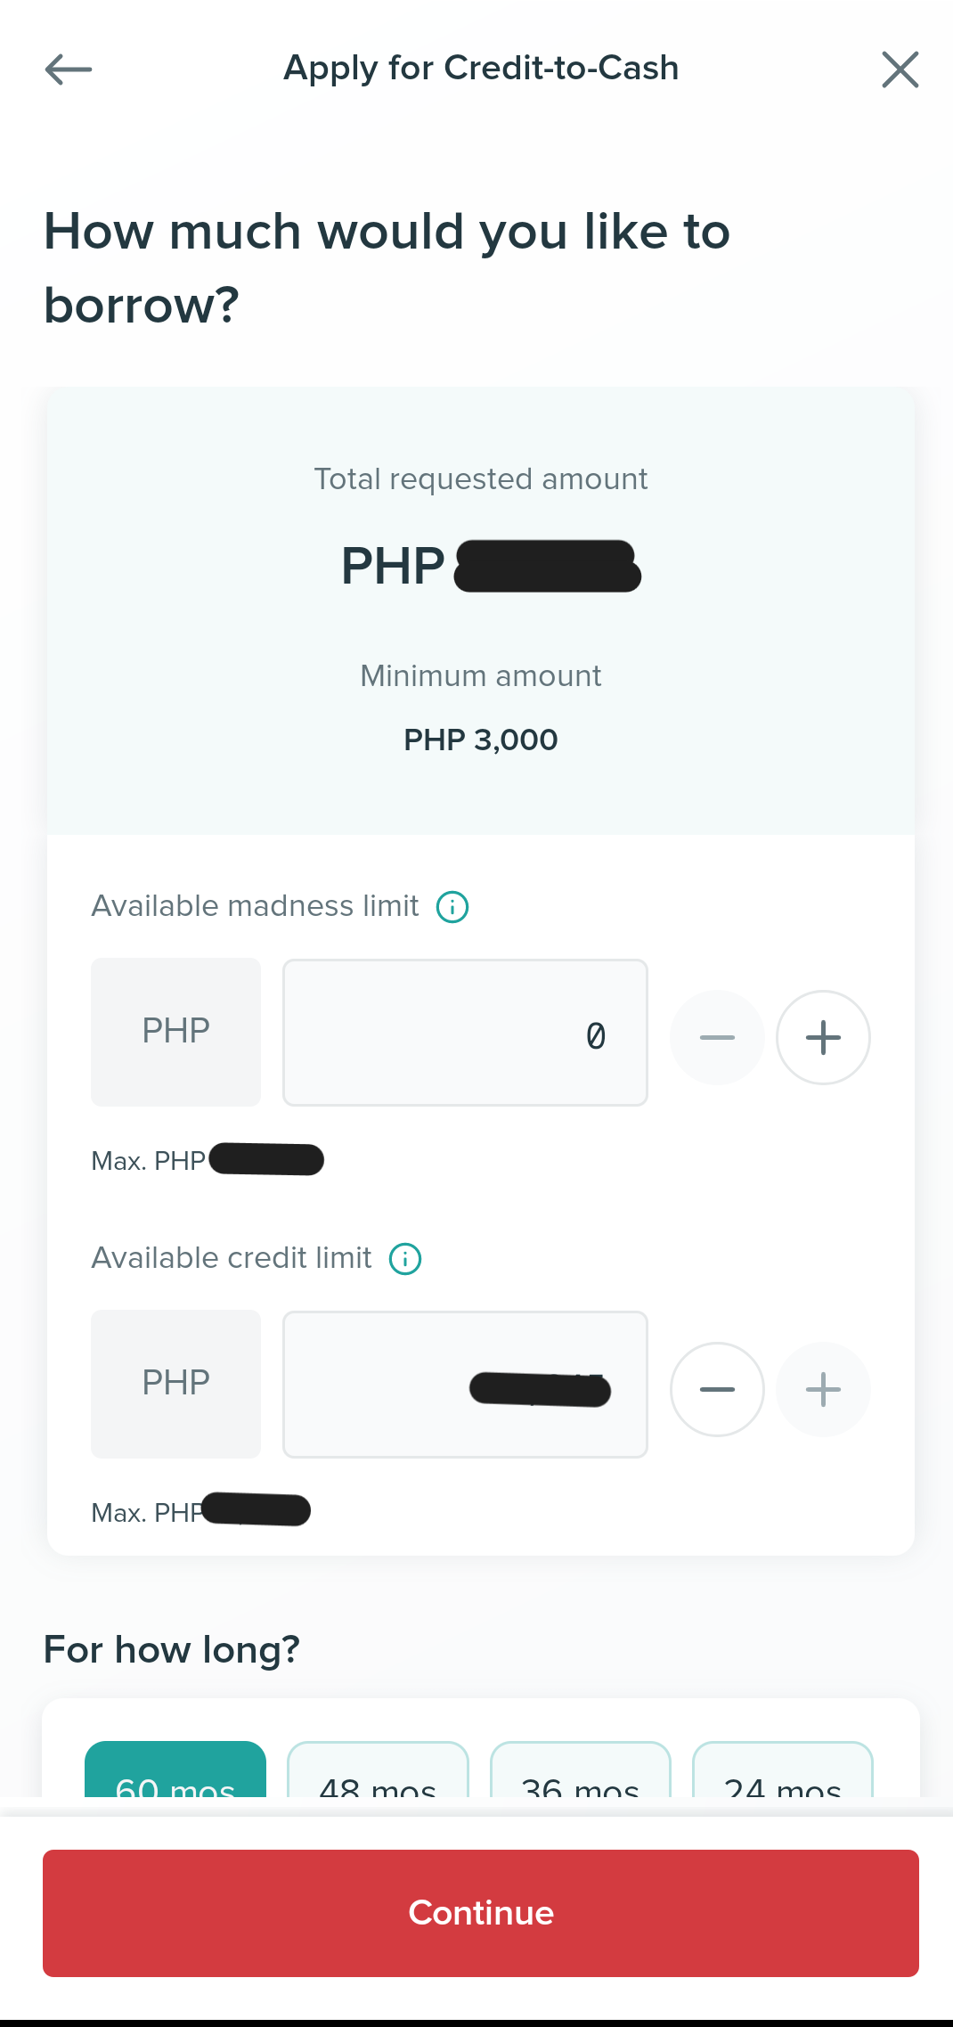Select the 60 mos term option
The width and height of the screenshot is (953, 2027).
point(175,1770)
